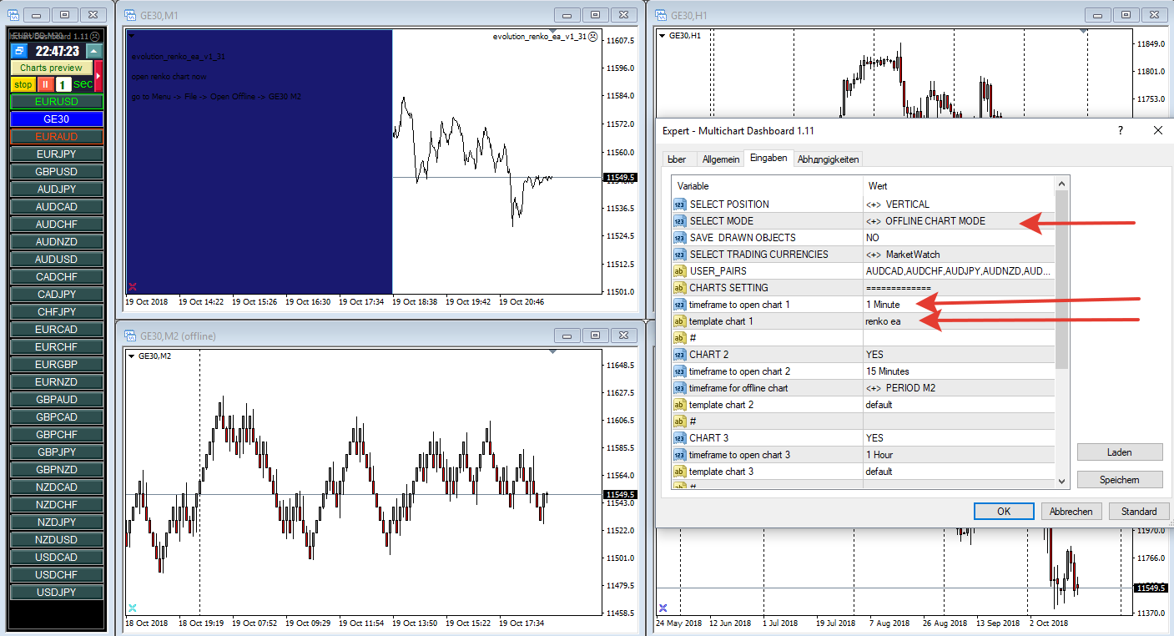Click the SELECT POSITION variable icon
This screenshot has width=1174, height=636.
(x=679, y=204)
